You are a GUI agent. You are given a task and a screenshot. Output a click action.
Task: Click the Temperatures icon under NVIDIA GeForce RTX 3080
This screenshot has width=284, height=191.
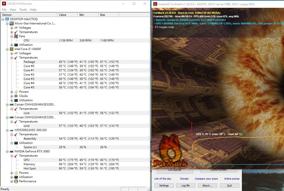click(x=16, y=155)
